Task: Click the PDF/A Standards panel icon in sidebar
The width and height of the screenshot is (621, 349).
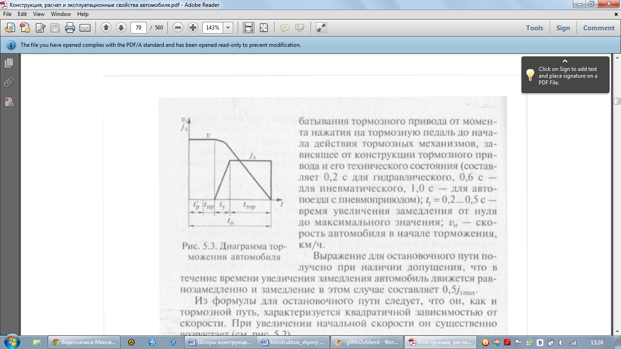Action: (x=9, y=102)
